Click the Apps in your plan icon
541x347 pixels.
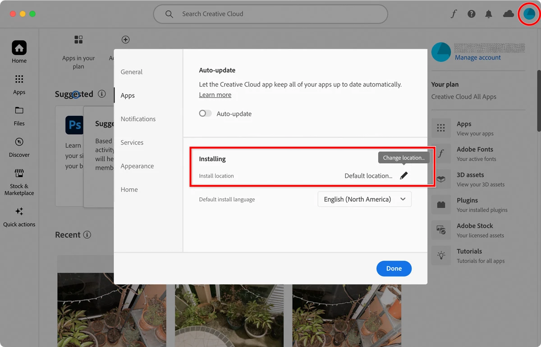78,40
